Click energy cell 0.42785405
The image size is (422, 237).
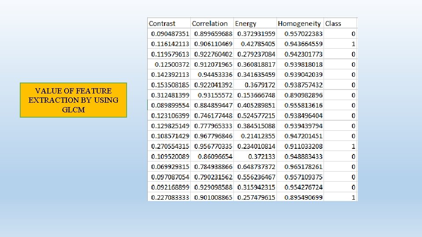tap(255, 44)
